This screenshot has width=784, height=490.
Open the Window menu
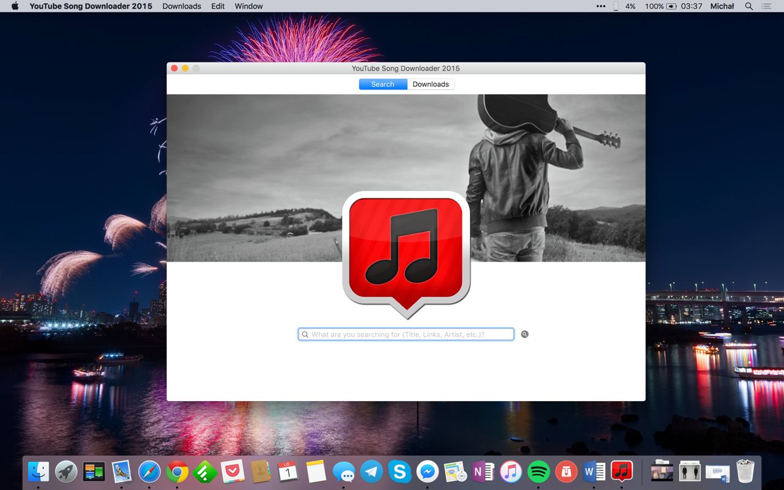click(x=249, y=6)
